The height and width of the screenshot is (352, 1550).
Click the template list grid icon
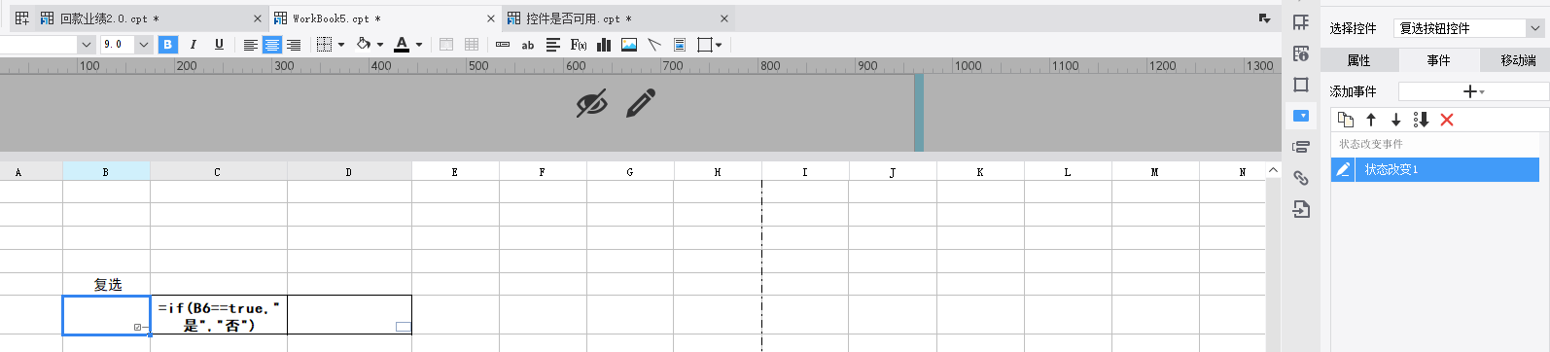pos(21,18)
